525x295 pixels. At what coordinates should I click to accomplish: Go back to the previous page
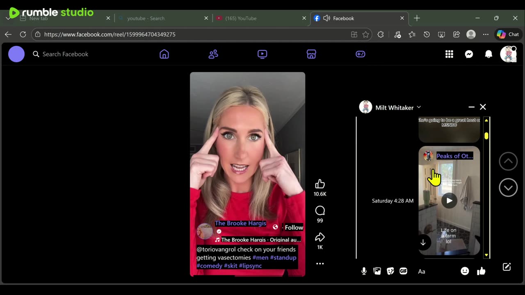point(8,34)
